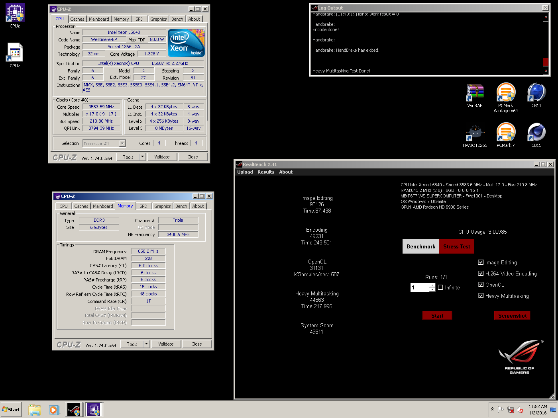Click the Core Speed 3583.59 MHz value
Viewport: 558px width, 418px height.
click(x=101, y=107)
